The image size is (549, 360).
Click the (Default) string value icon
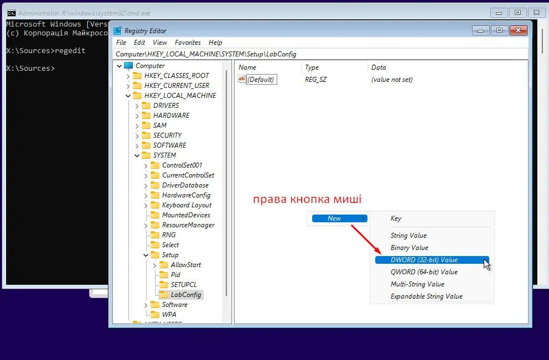pyautogui.click(x=242, y=80)
